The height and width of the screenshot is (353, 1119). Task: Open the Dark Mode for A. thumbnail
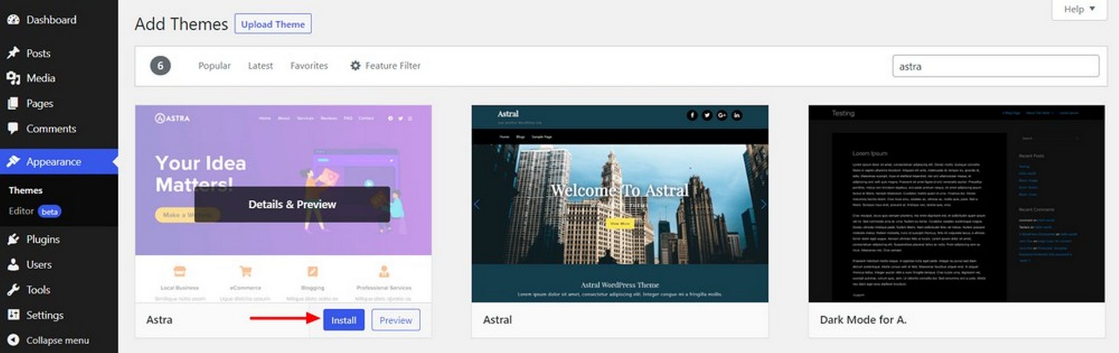coord(957,203)
